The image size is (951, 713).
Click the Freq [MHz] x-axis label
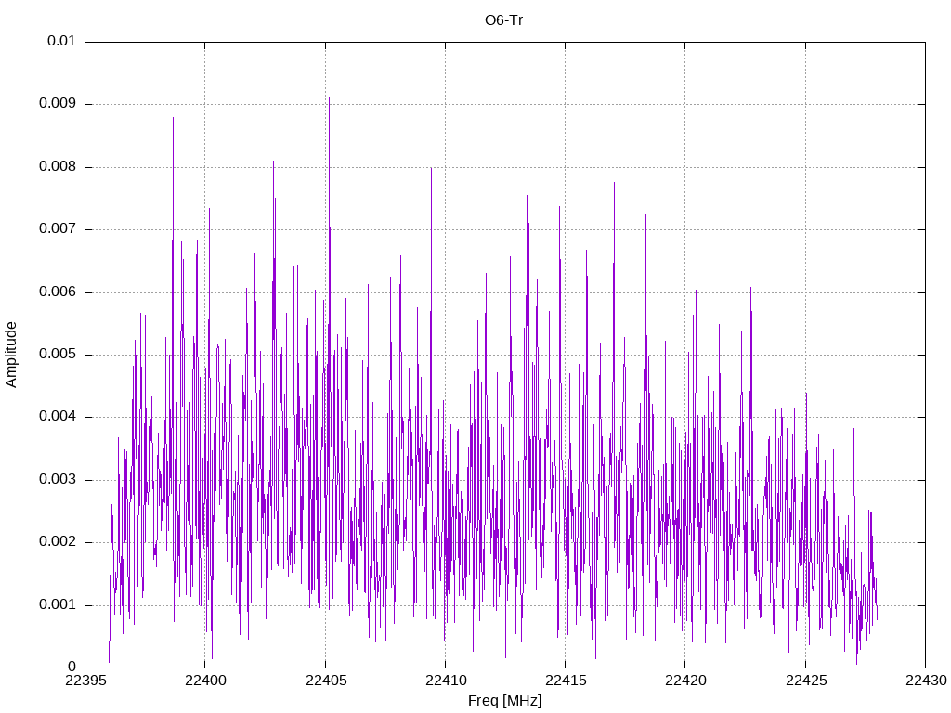504,701
